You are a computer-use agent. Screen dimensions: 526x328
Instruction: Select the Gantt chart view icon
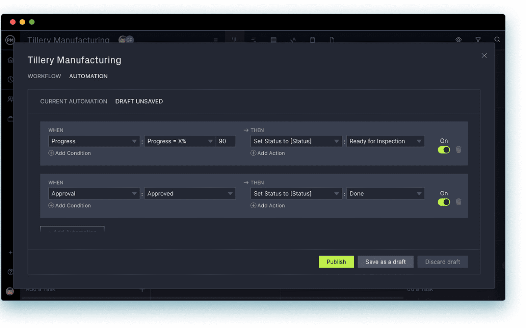click(254, 39)
